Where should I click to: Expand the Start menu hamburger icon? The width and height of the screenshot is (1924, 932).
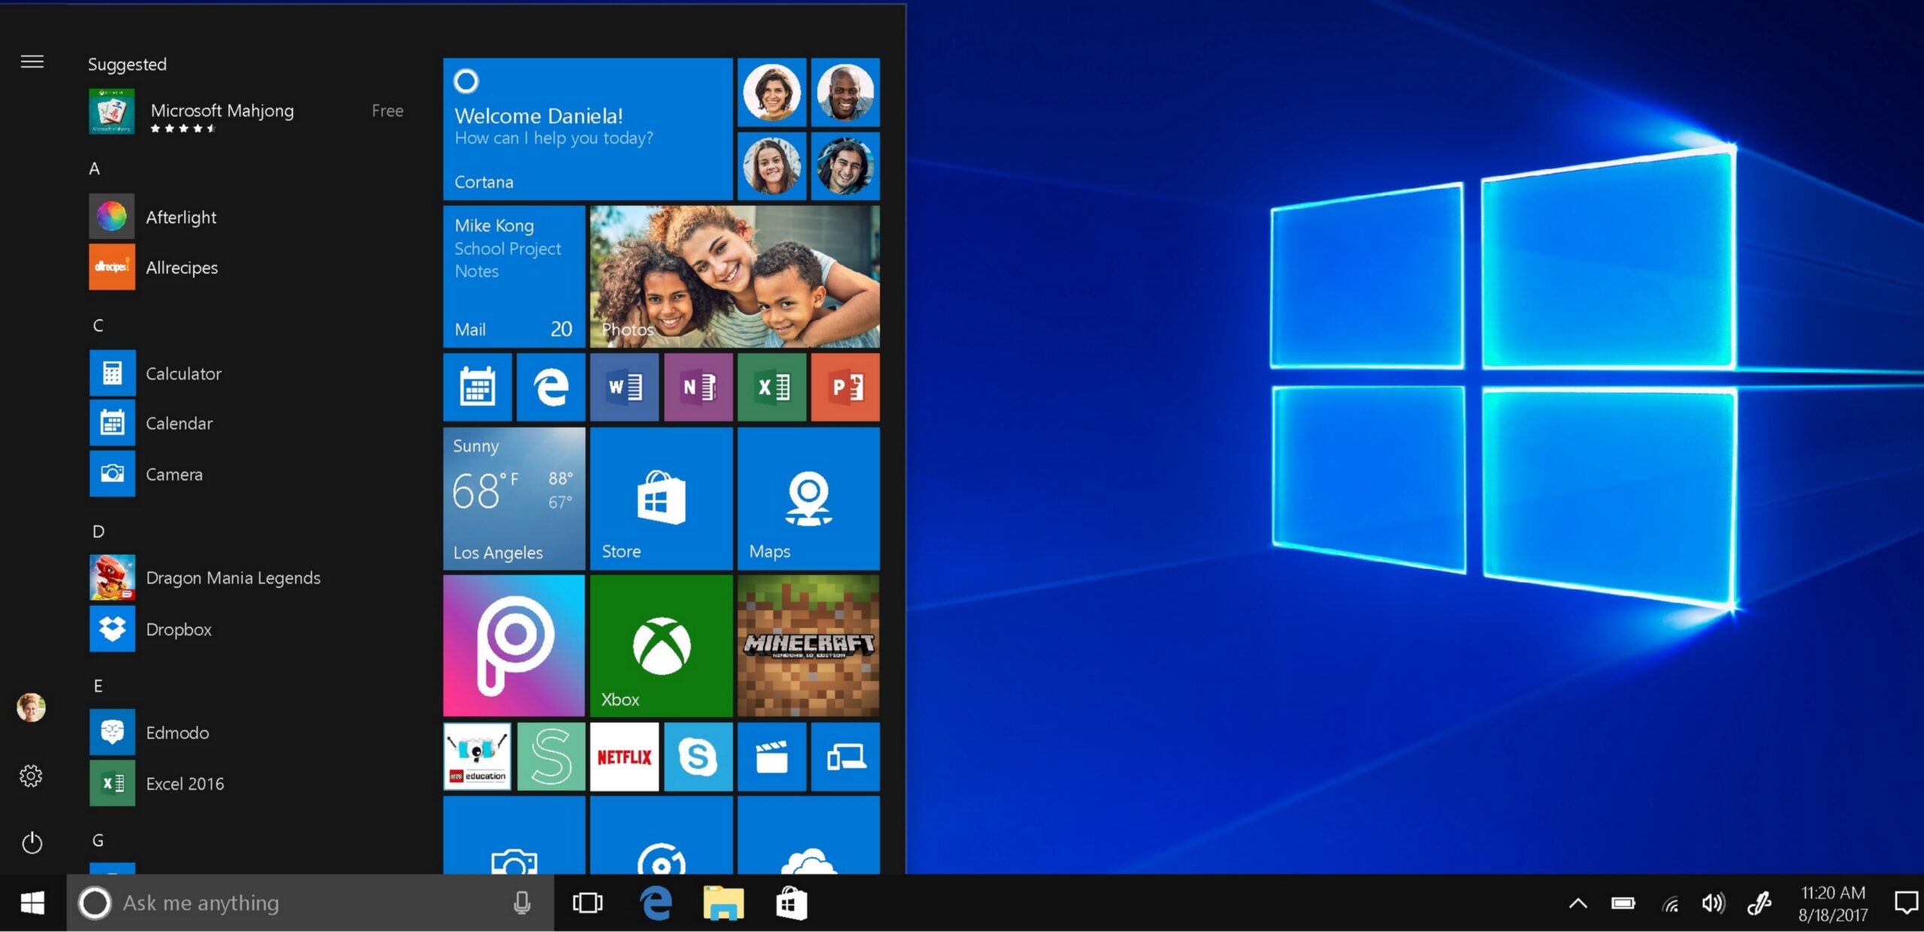click(x=32, y=62)
